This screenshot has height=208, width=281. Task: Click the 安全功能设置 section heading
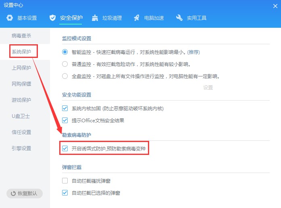(77, 95)
